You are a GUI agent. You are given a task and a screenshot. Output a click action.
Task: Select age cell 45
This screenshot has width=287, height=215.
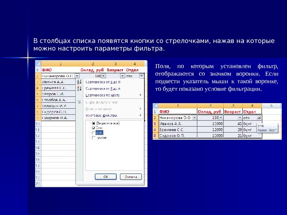233,124
